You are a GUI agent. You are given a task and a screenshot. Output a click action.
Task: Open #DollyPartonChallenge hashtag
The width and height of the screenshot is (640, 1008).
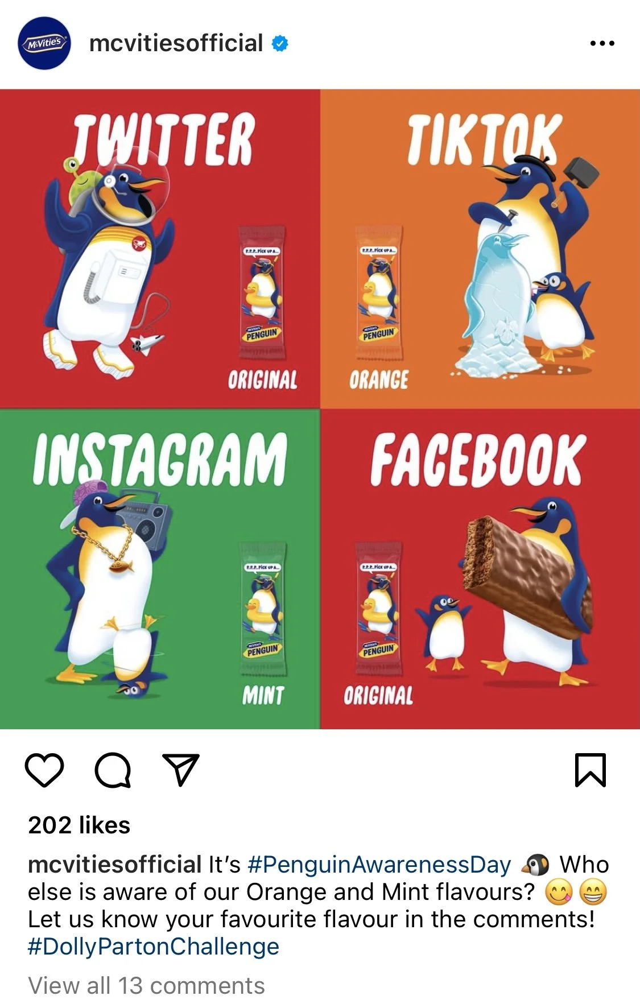[154, 947]
